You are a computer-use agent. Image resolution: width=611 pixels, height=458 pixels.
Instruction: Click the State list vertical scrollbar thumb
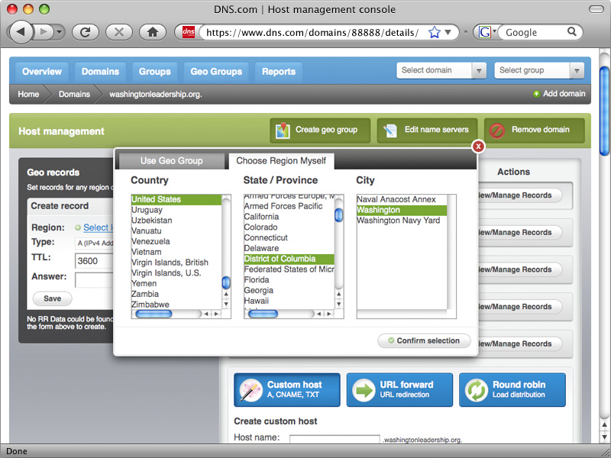tap(338, 215)
